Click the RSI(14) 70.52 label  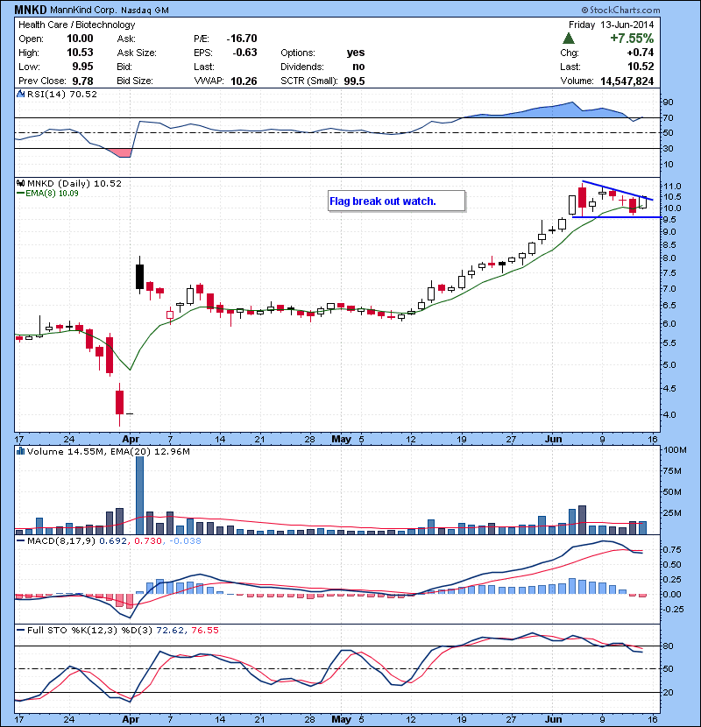point(62,94)
